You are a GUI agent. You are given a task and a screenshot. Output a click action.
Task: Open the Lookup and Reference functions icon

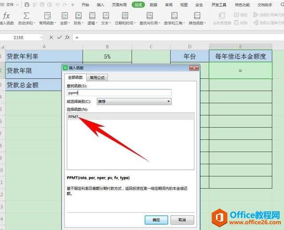(150, 16)
